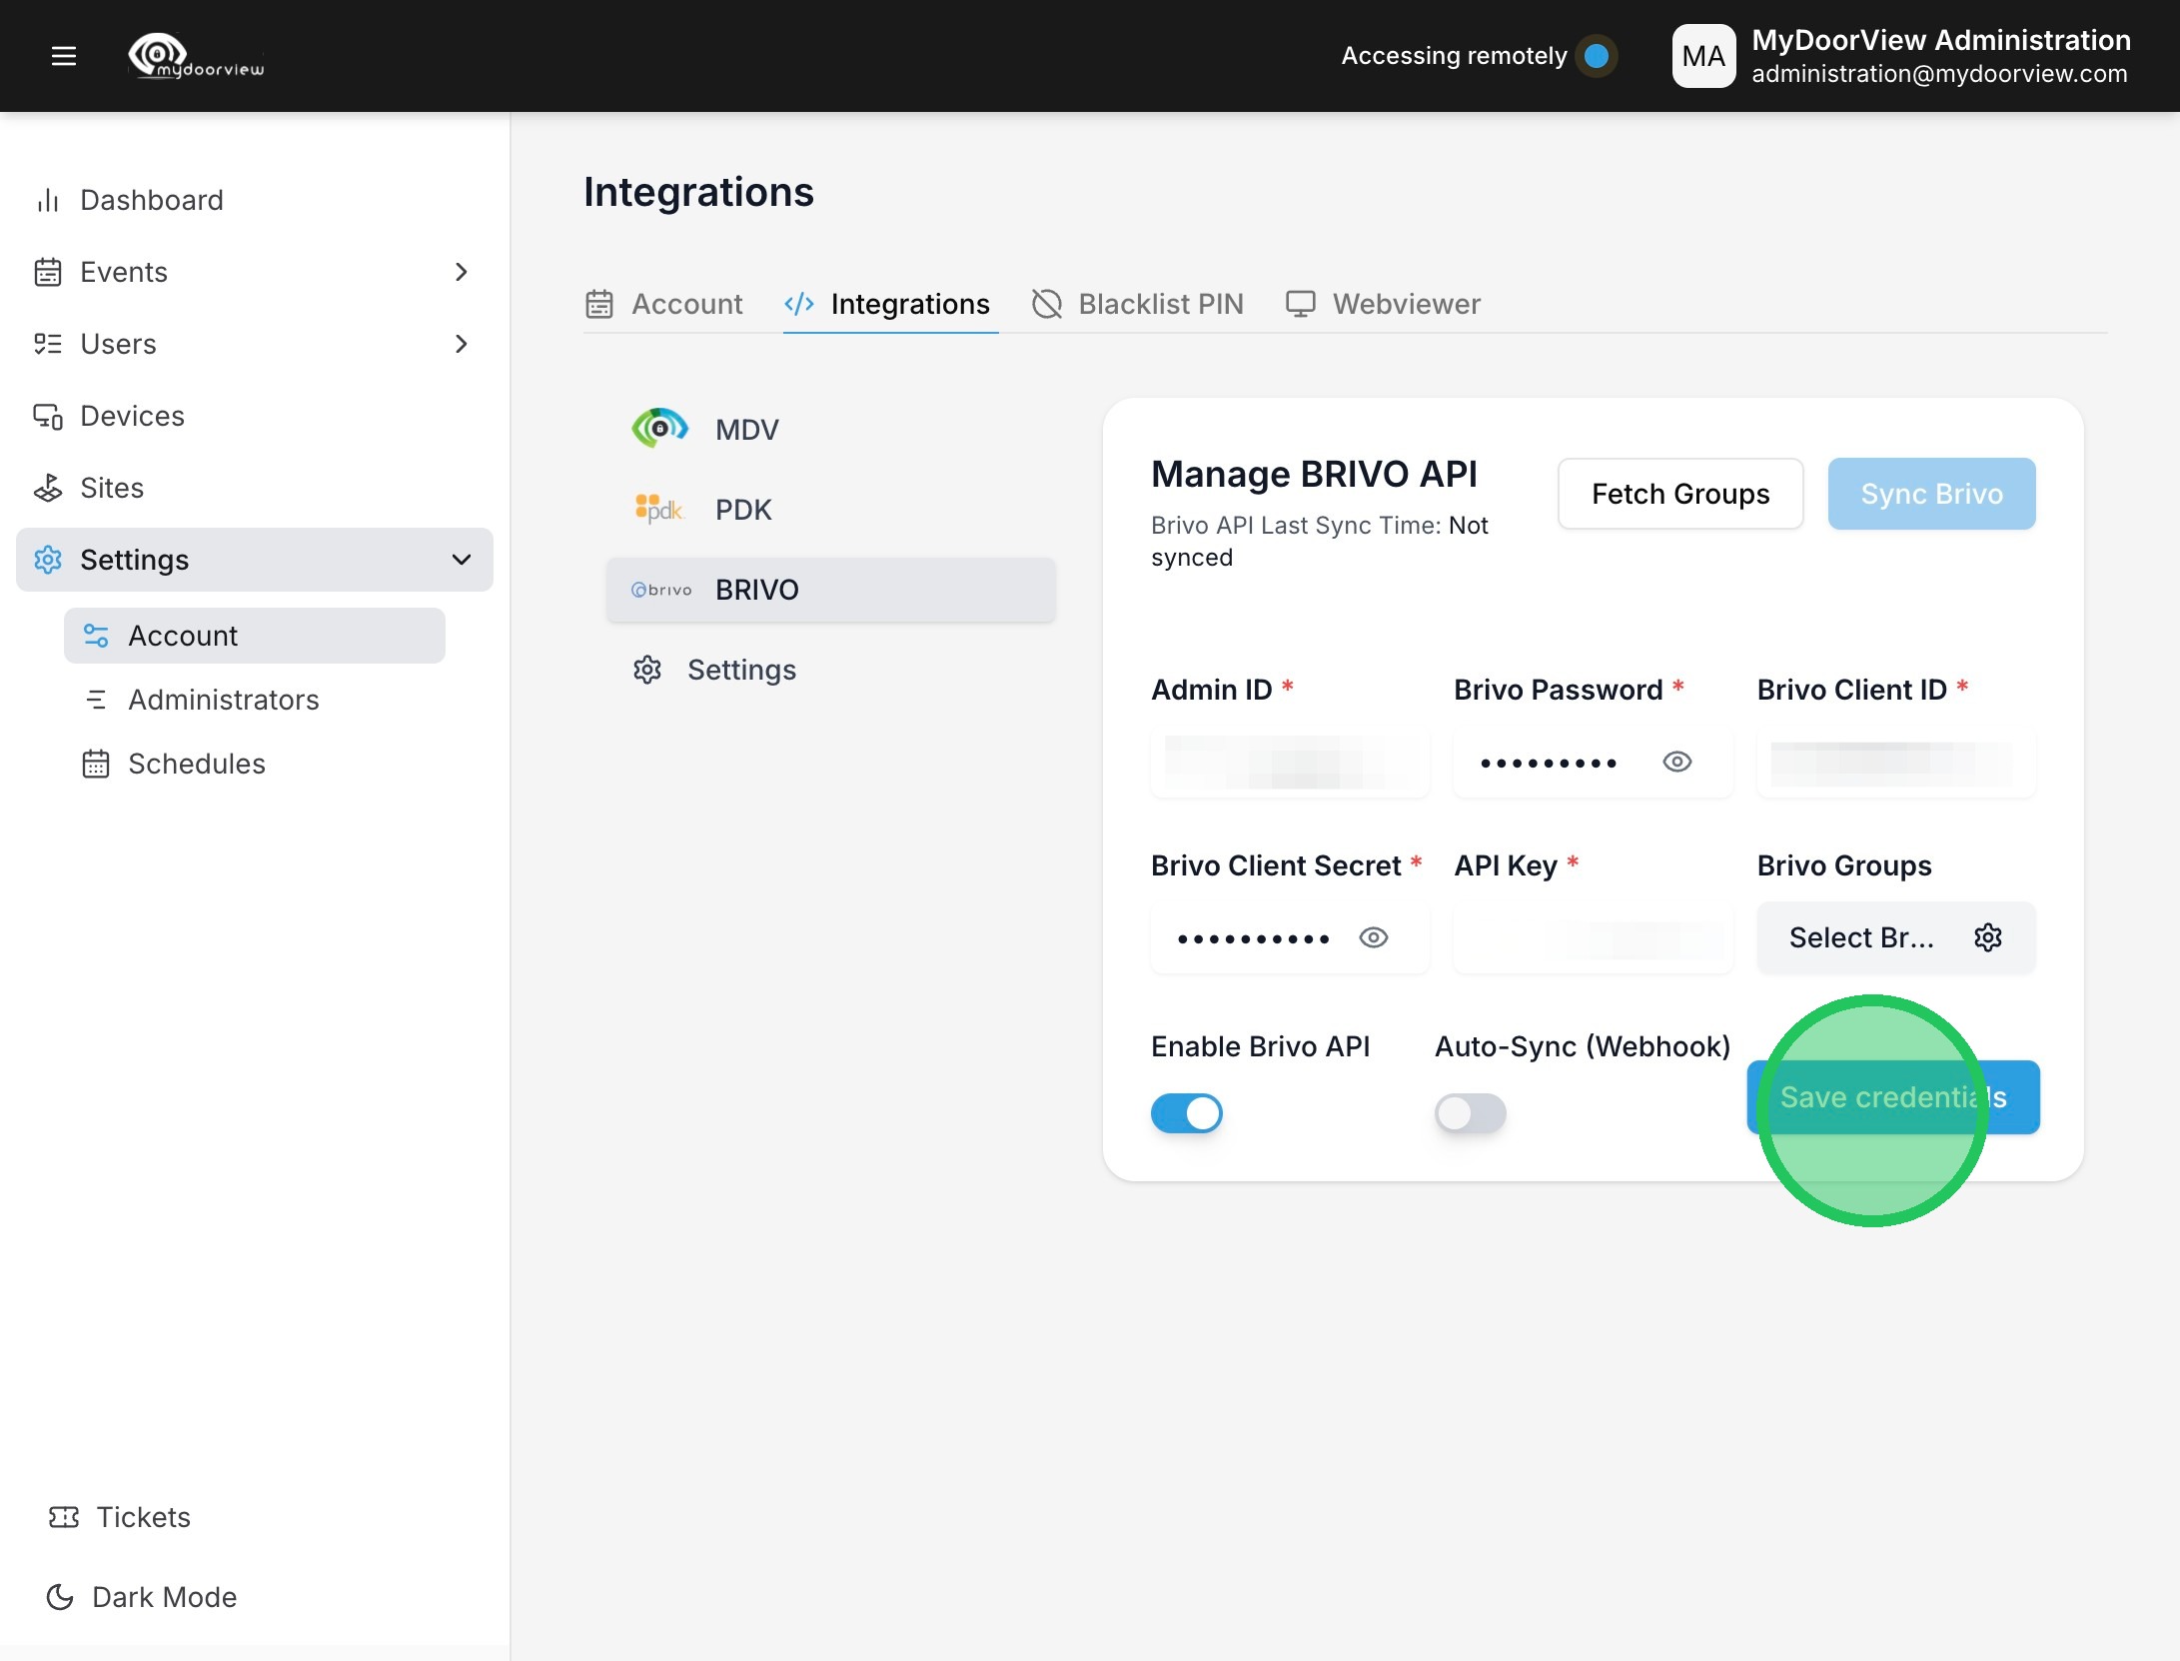Click the mydoorview logo
The height and width of the screenshot is (1661, 2180).
point(197,56)
